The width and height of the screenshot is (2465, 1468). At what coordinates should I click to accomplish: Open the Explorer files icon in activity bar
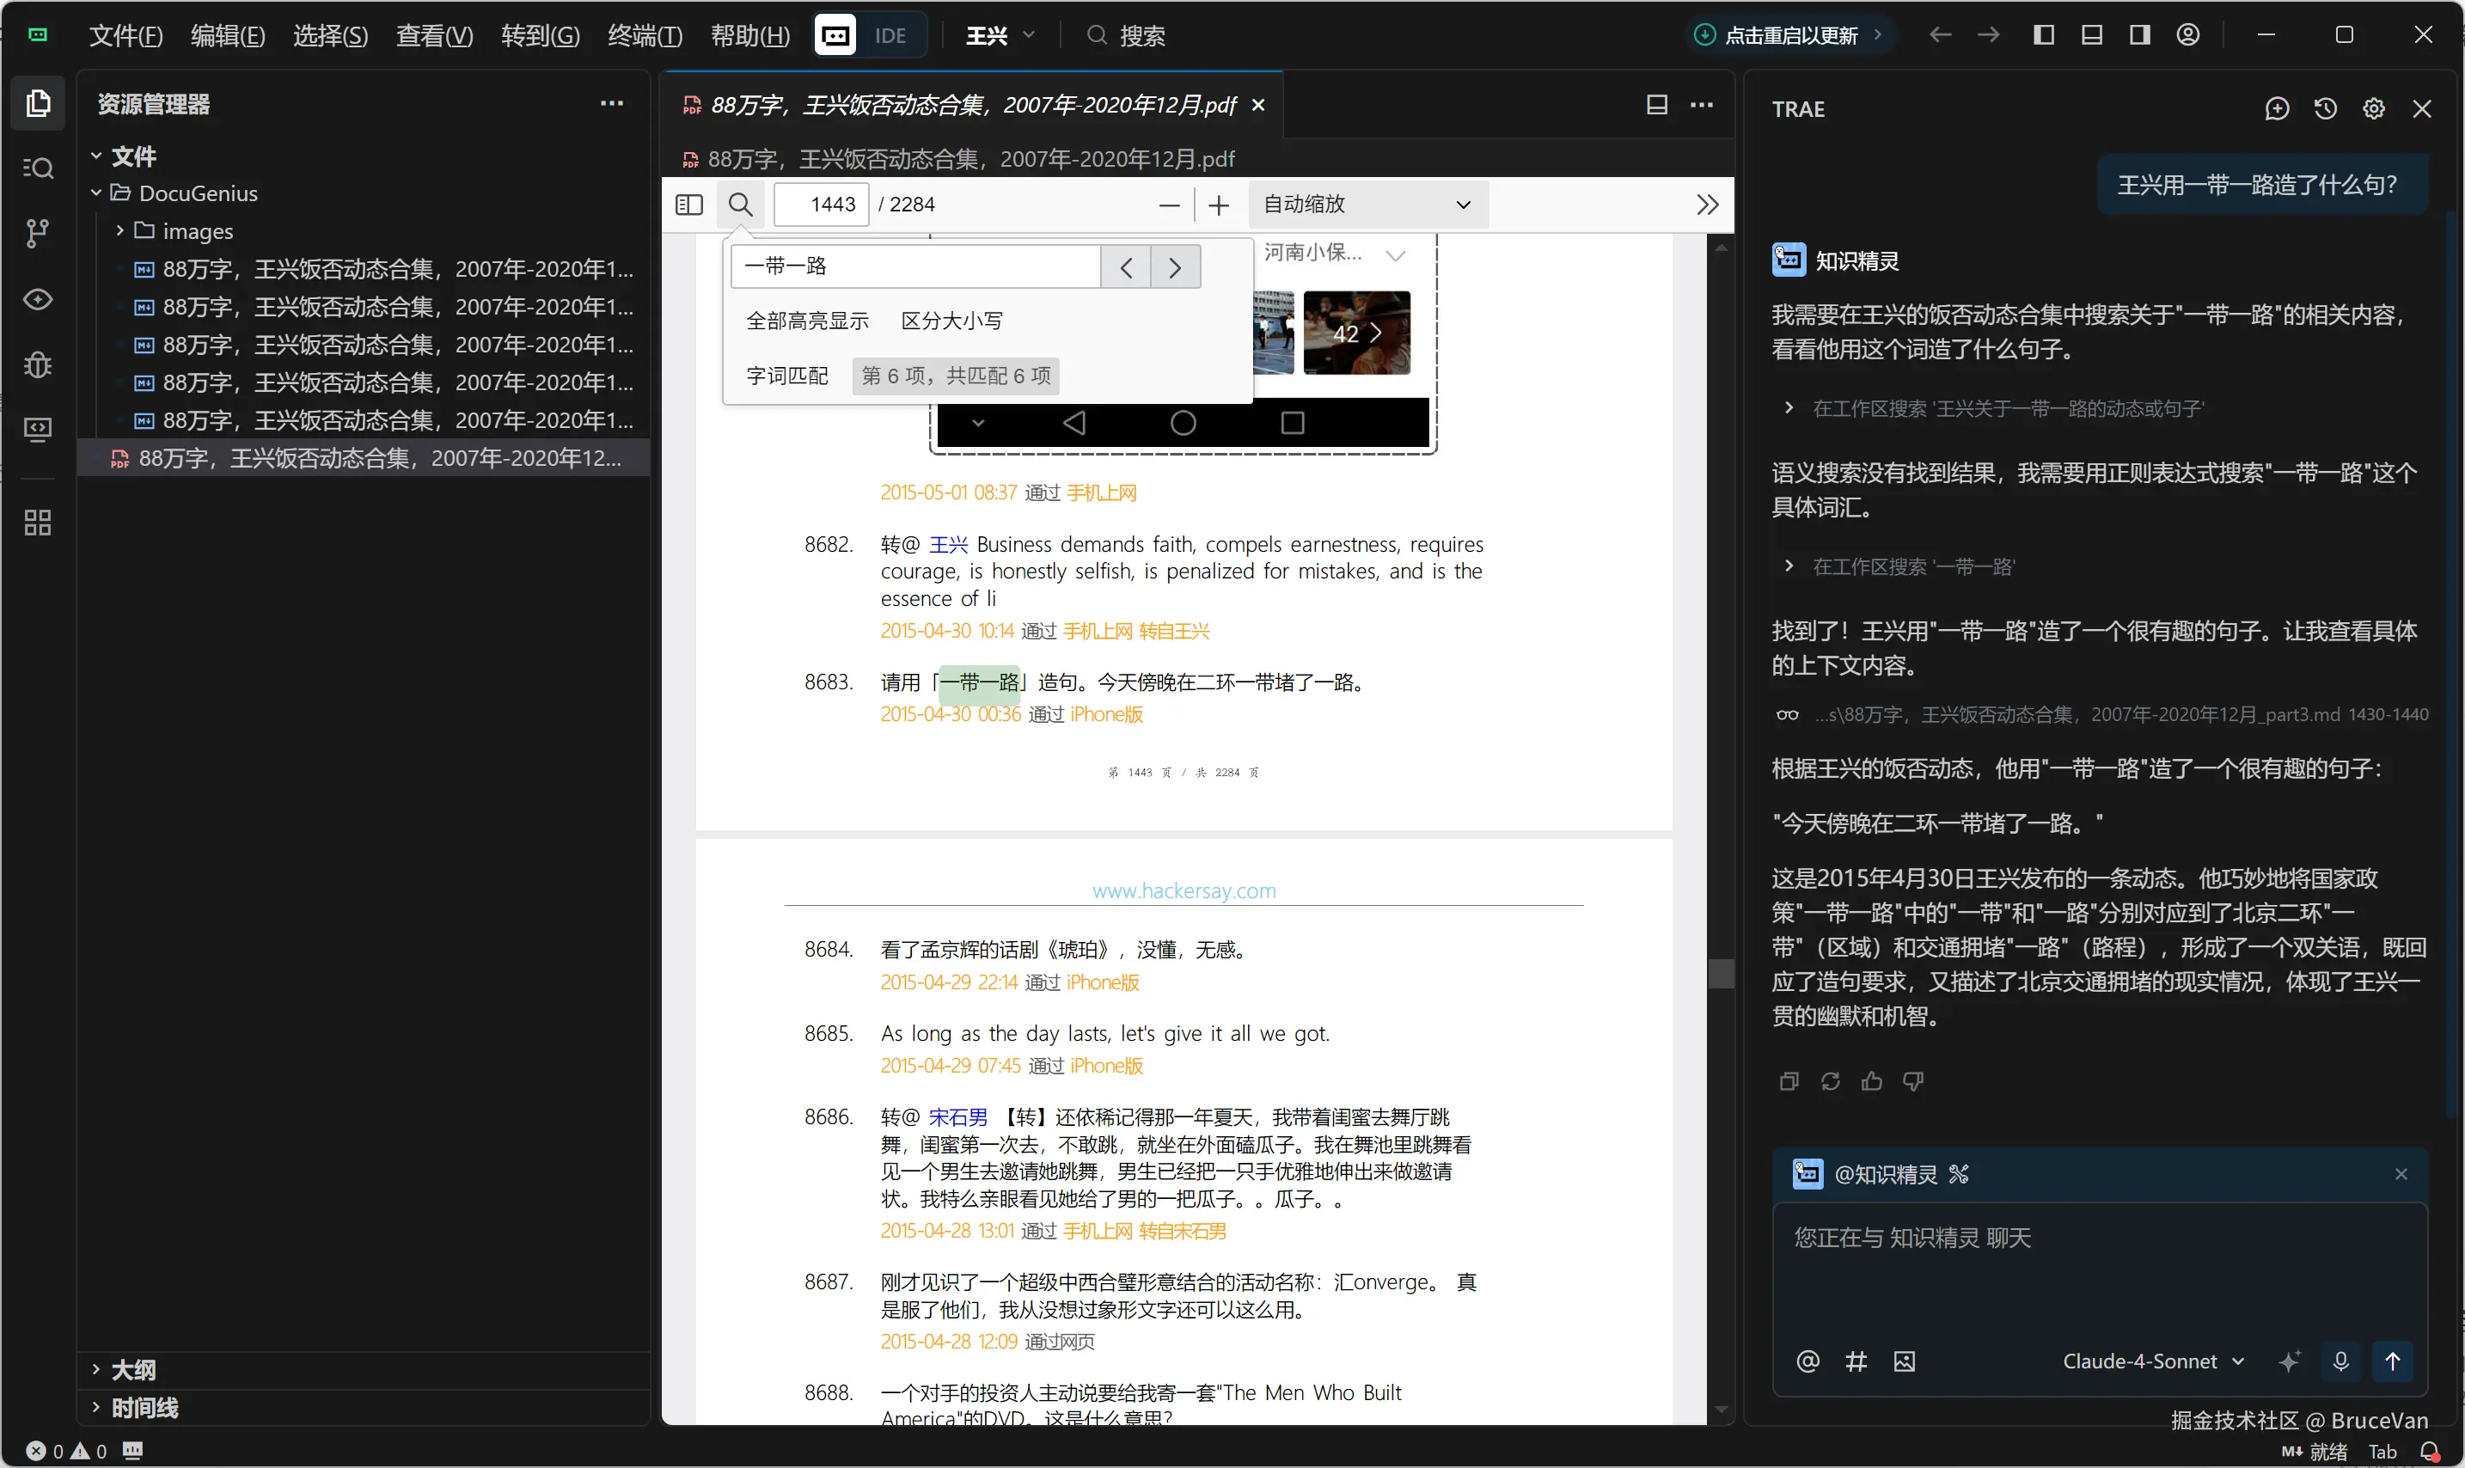pos(38,103)
